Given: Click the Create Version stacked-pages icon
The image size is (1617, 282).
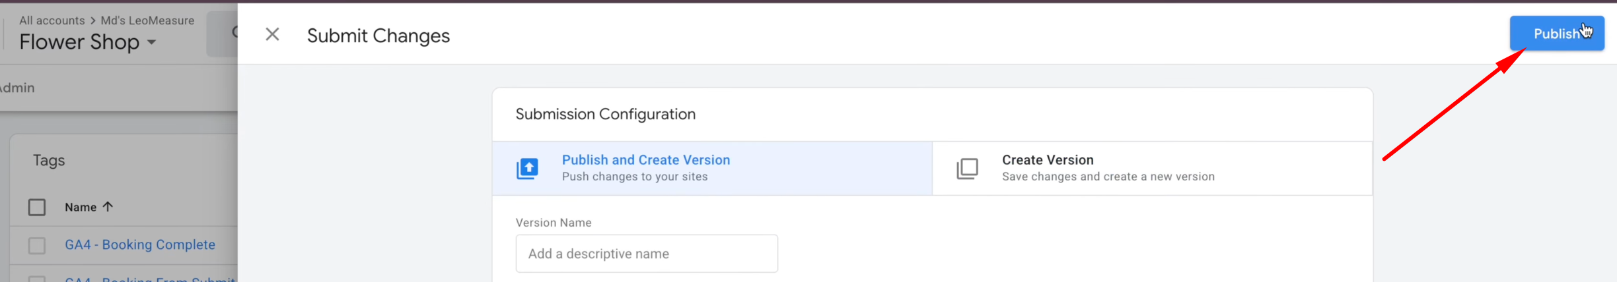Looking at the screenshot, I should 967,169.
